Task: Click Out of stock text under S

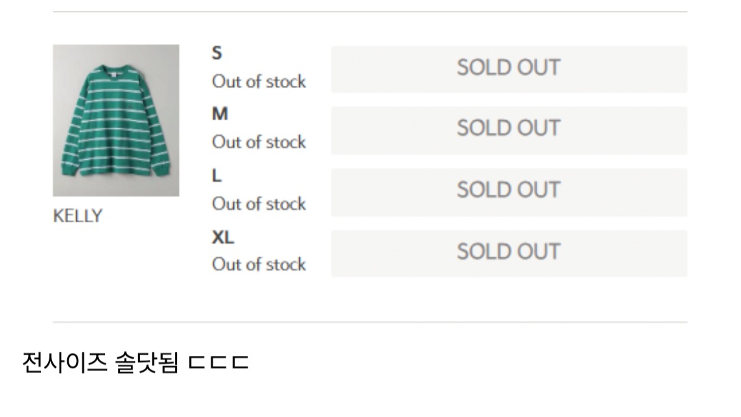Action: (x=259, y=82)
